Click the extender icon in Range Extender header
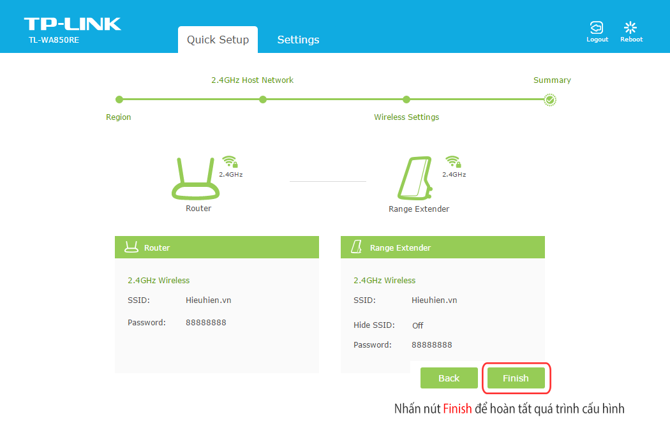Screen dimensions: 670x421 click(355, 247)
